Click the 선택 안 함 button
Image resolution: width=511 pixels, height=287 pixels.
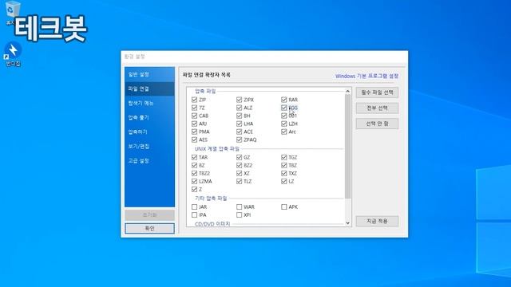(377, 124)
